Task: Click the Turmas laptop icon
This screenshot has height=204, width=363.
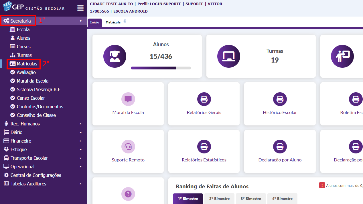Action: (x=229, y=56)
